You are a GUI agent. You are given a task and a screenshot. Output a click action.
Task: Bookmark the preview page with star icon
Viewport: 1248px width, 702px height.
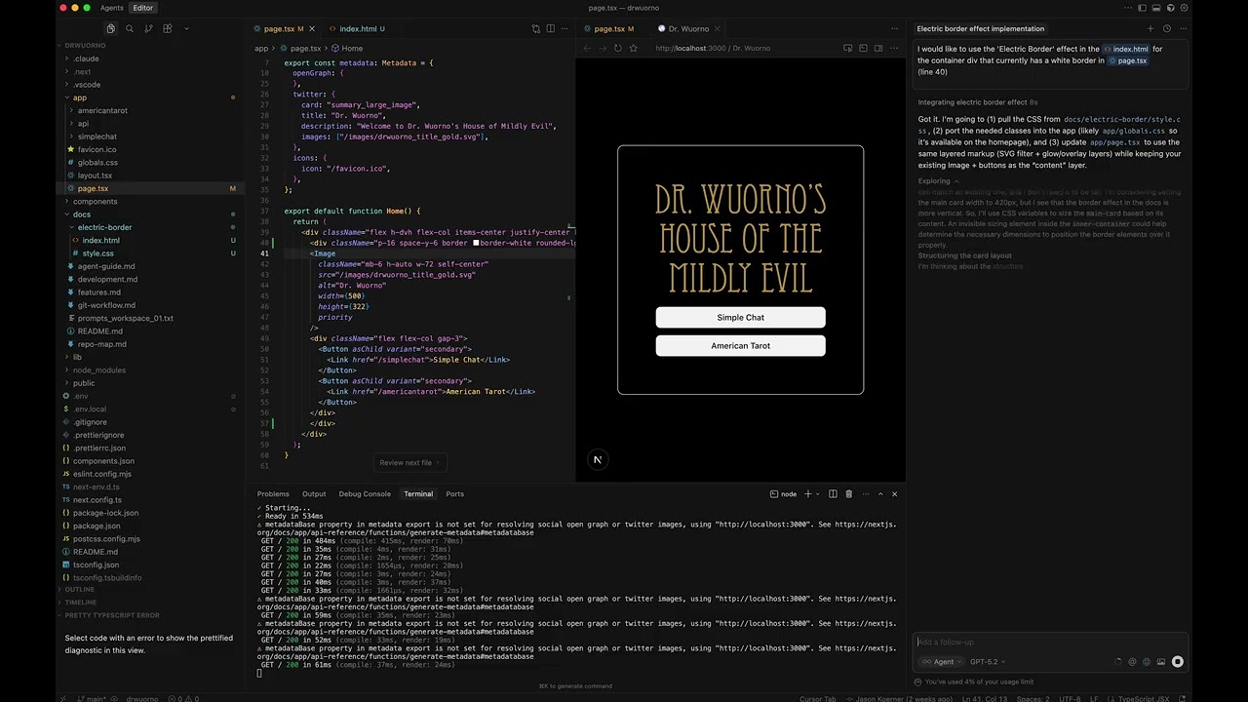click(633, 48)
